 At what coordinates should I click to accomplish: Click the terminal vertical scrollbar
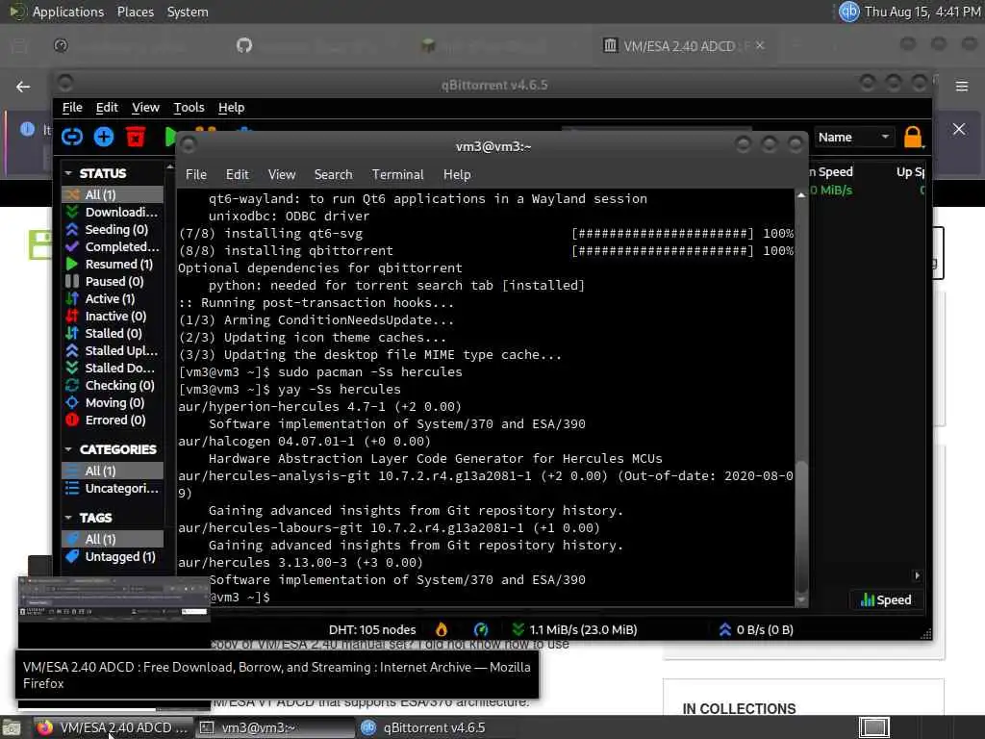pos(801,526)
